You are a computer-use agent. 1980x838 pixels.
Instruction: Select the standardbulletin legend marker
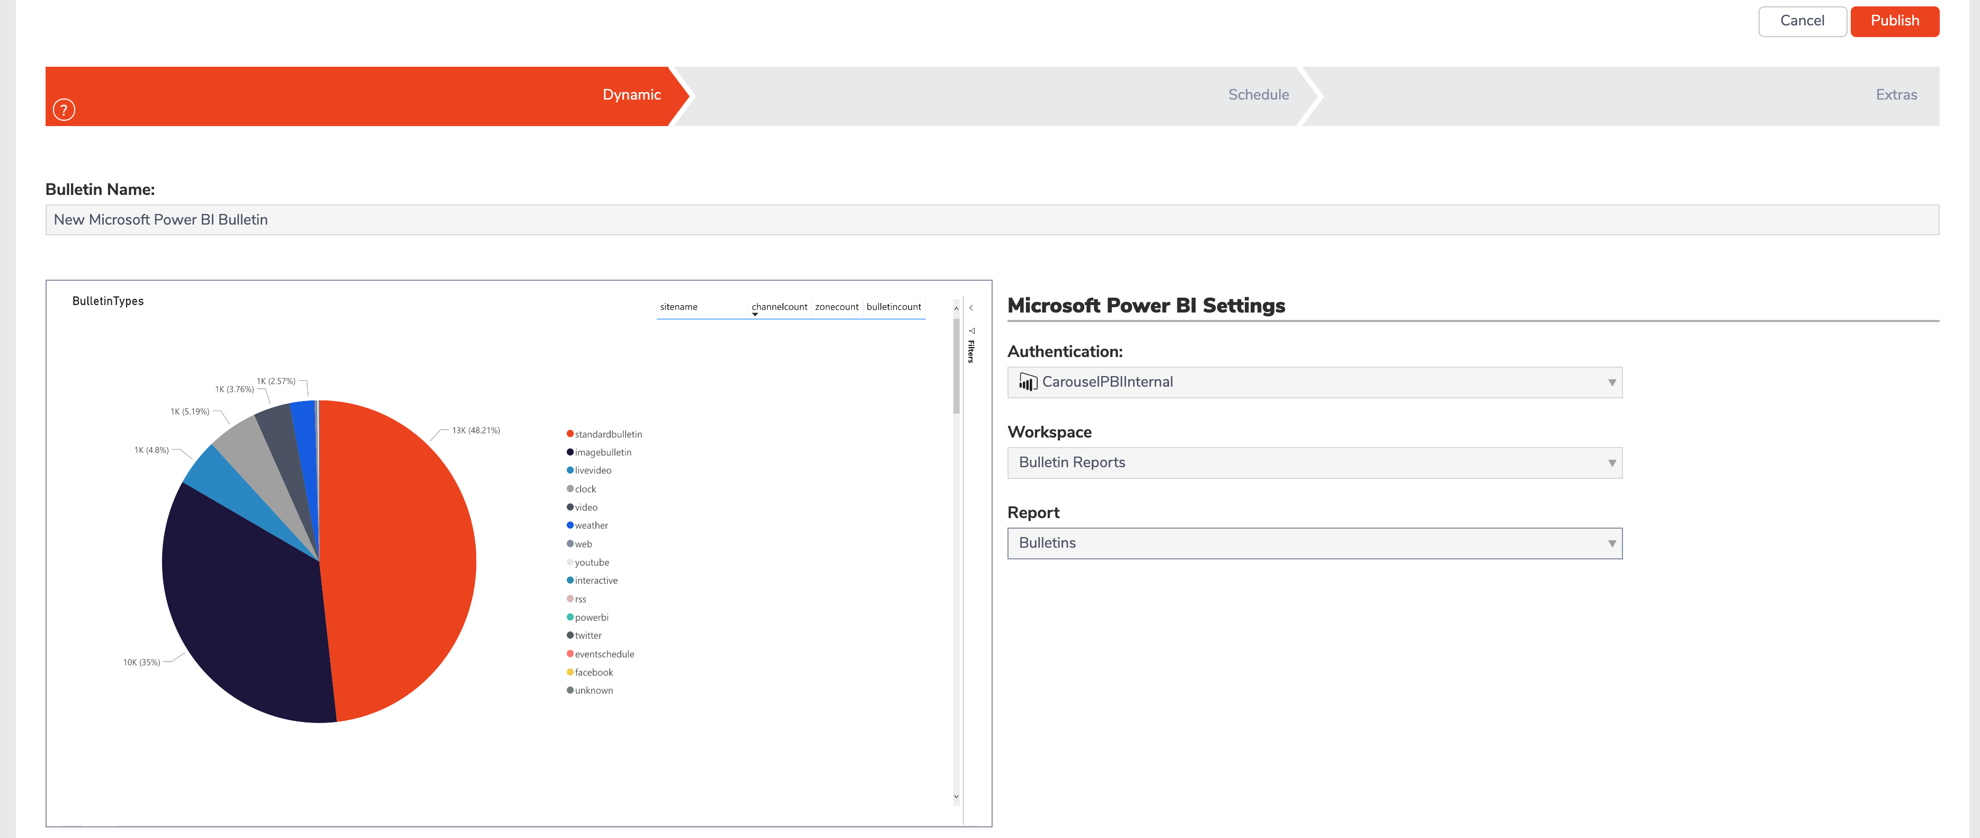[569, 434]
